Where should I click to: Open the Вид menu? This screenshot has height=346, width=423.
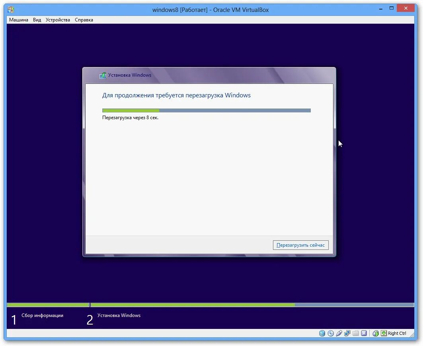tap(37, 19)
